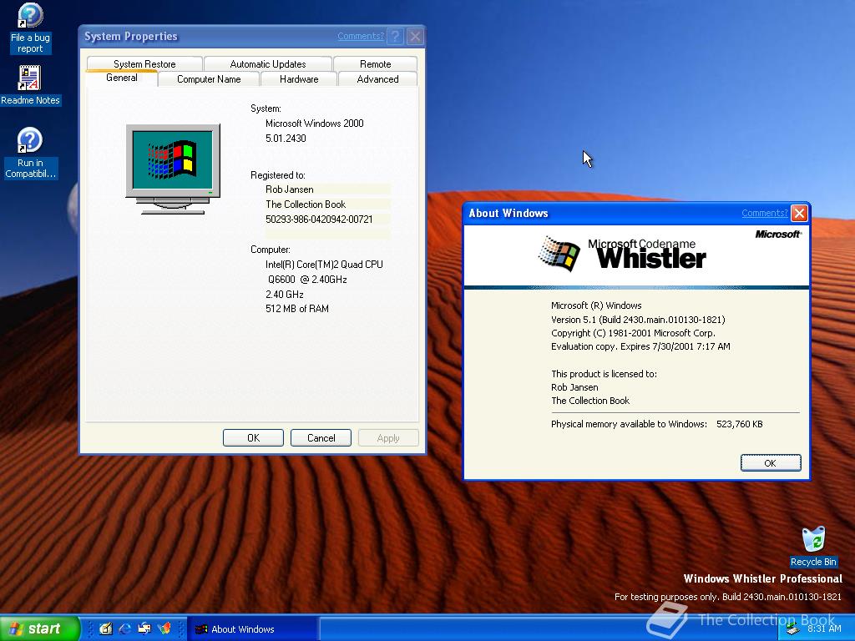Image resolution: width=855 pixels, height=641 pixels.
Task: Select the About Windows taskbar button
Action: 253,629
